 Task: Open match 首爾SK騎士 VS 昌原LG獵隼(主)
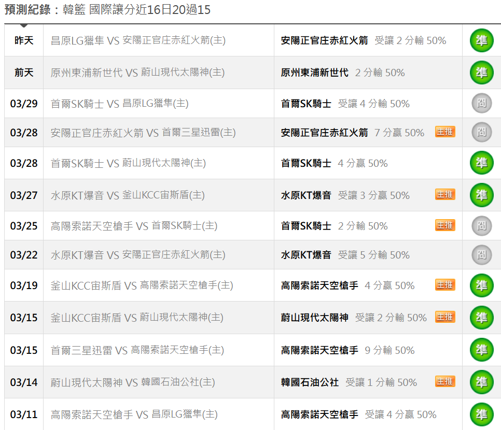coord(119,104)
